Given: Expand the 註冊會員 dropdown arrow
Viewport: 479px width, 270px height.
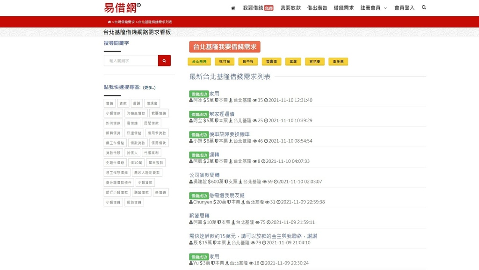Looking at the screenshot, I should click(385, 8).
